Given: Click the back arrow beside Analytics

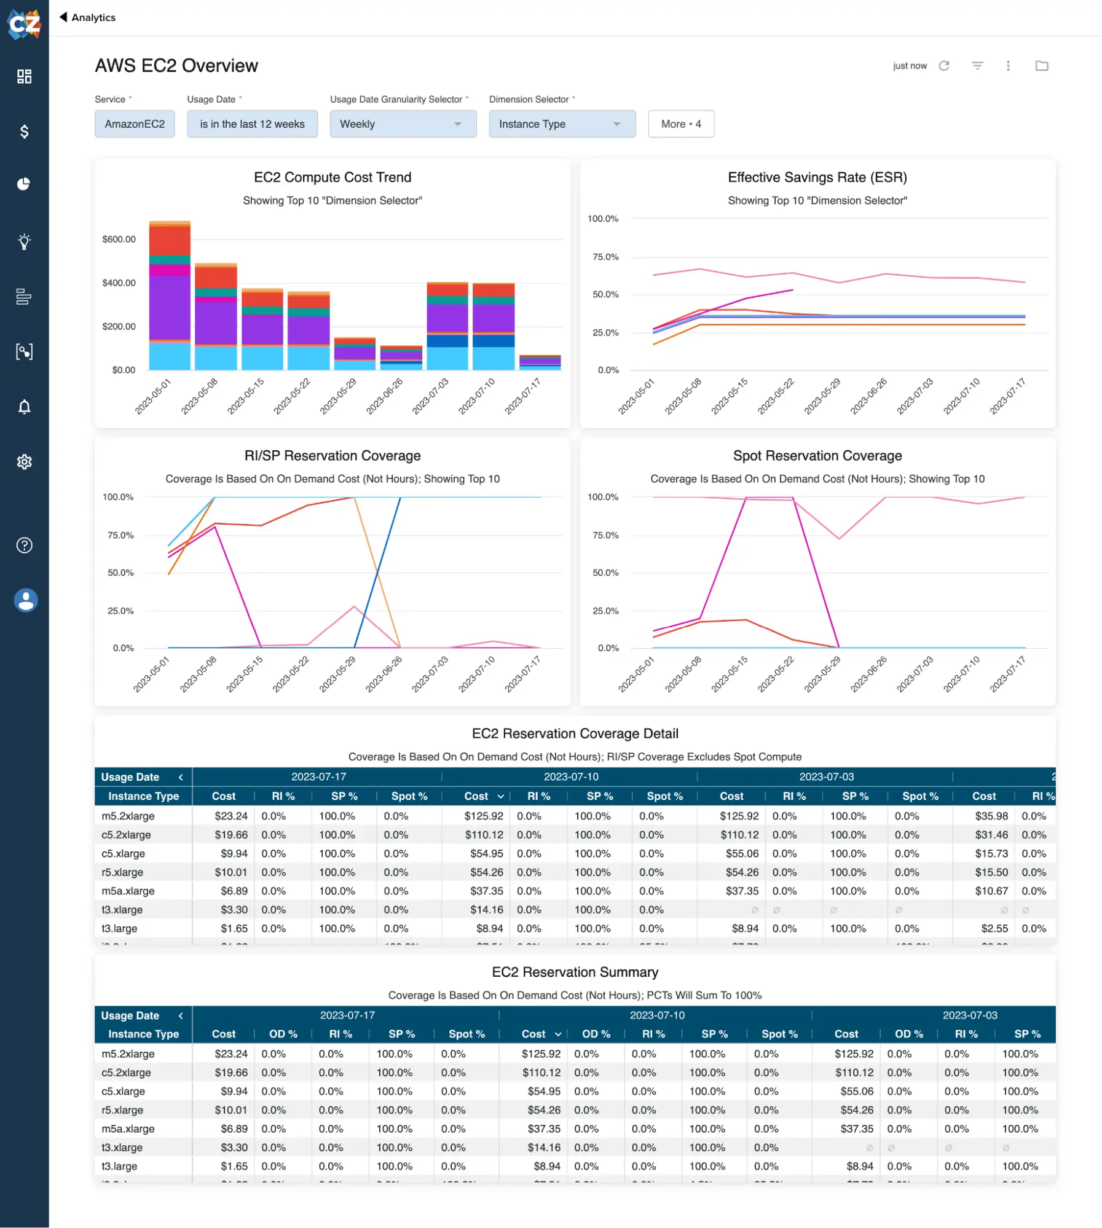Looking at the screenshot, I should coord(63,17).
